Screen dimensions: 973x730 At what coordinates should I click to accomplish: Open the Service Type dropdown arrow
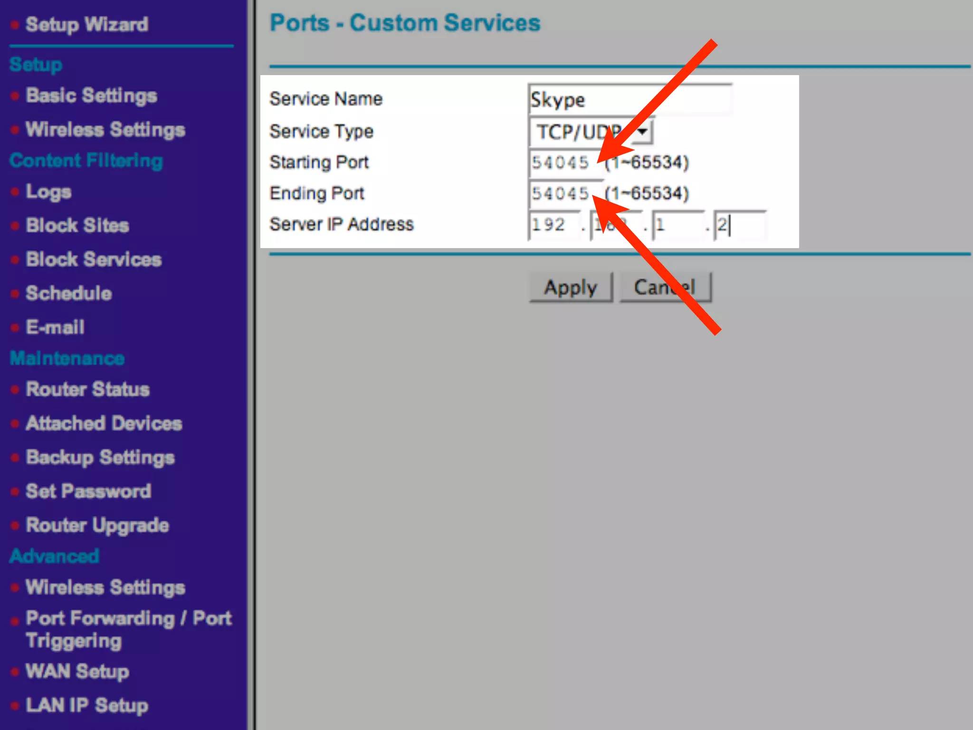643,132
